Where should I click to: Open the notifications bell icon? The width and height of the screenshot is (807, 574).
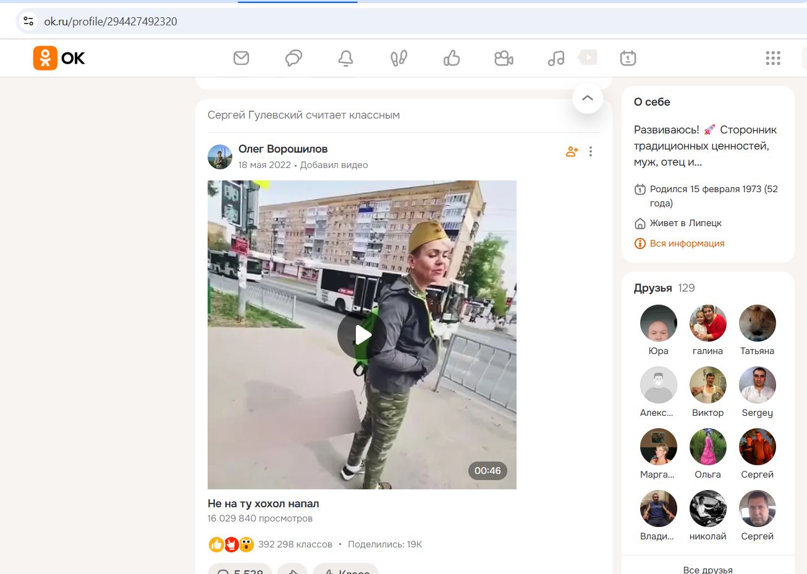pos(345,58)
